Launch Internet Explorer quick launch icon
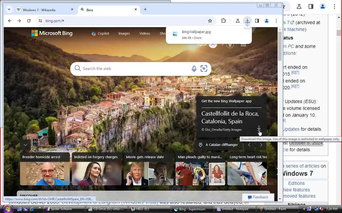Image resolution: width=342 pixels, height=213 pixels. (x=32, y=209)
